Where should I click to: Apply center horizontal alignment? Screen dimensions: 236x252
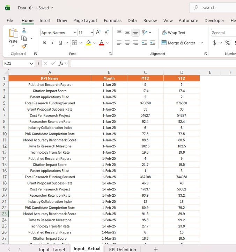click(x=127, y=43)
